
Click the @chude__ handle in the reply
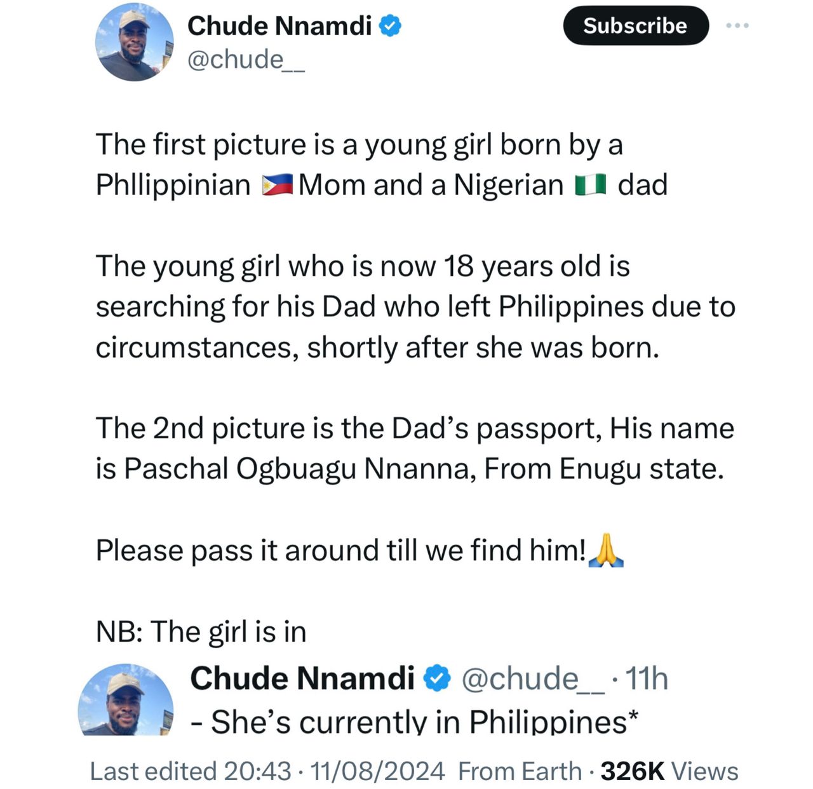(x=532, y=678)
